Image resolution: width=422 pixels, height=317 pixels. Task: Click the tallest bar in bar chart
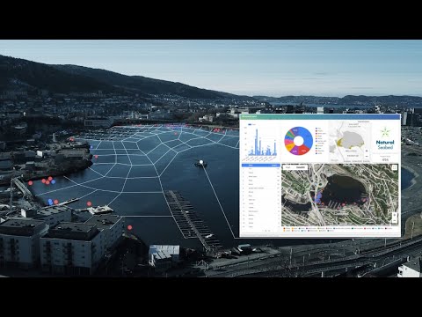click(x=257, y=142)
